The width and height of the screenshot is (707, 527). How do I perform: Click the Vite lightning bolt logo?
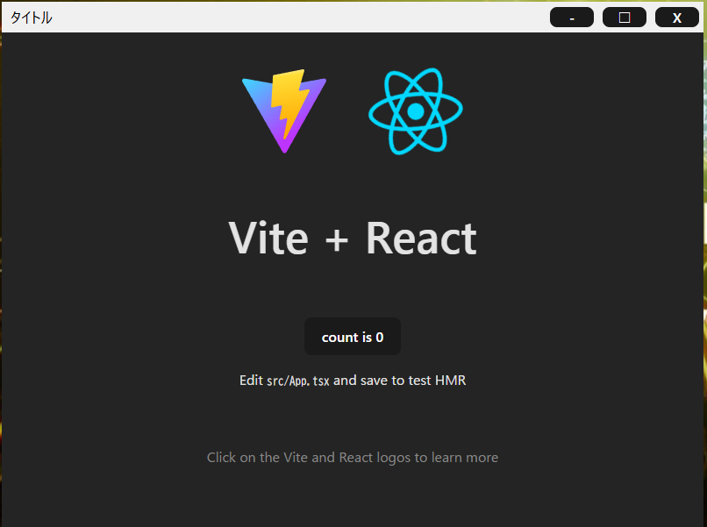click(283, 110)
